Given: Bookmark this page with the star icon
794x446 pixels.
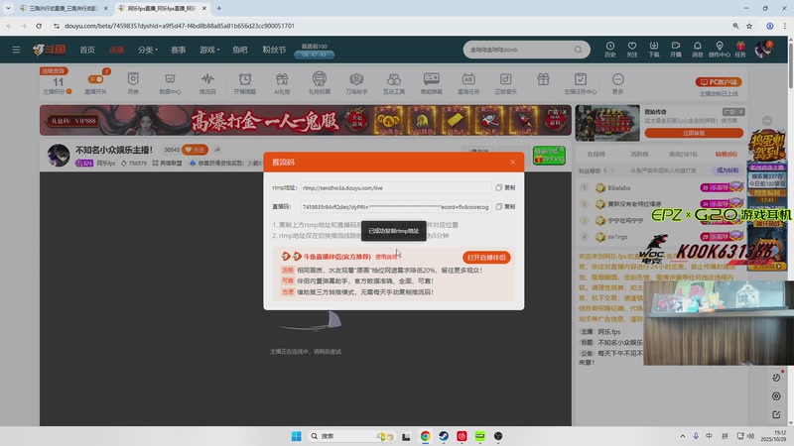Looking at the screenshot, I should point(749,26).
